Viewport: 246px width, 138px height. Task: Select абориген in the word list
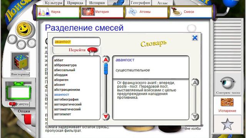(x=61, y=80)
